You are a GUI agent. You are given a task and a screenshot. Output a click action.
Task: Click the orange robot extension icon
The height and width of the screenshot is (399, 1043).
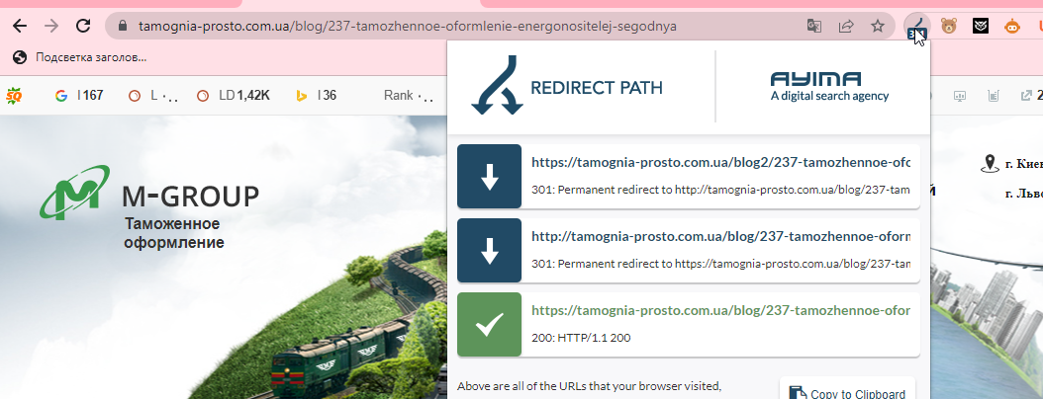[x=1011, y=26]
